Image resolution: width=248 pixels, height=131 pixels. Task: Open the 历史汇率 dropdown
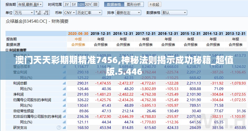[x=89, y=13]
